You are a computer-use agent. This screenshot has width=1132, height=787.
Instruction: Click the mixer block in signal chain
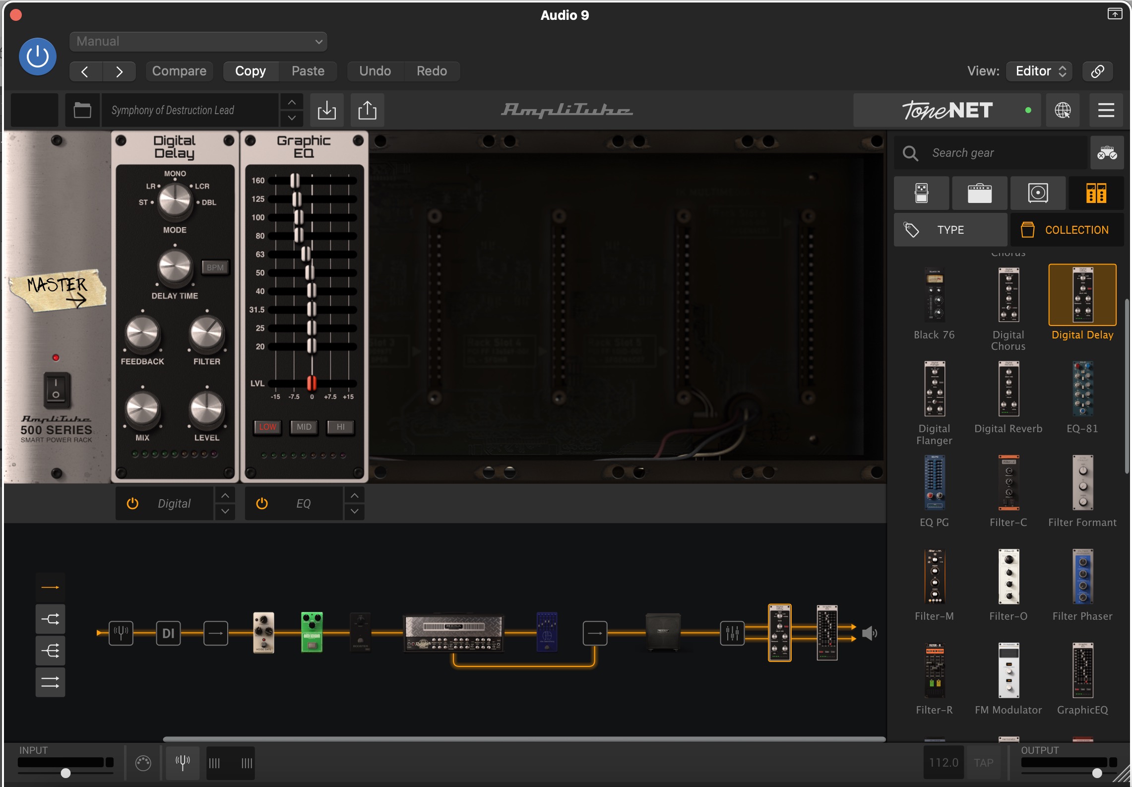[x=732, y=633]
